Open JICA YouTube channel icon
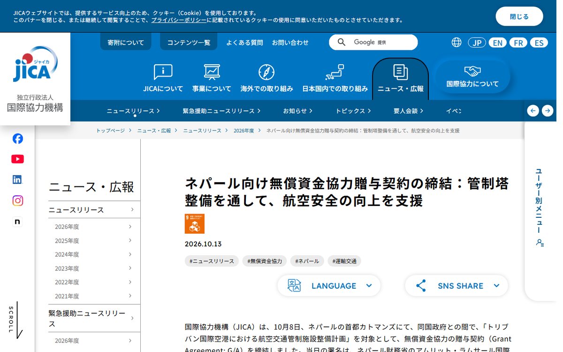This screenshot has width=563, height=352. [x=17, y=159]
